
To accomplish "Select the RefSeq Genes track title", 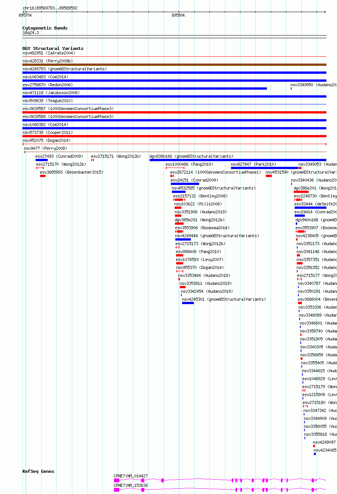I will [x=38, y=471].
